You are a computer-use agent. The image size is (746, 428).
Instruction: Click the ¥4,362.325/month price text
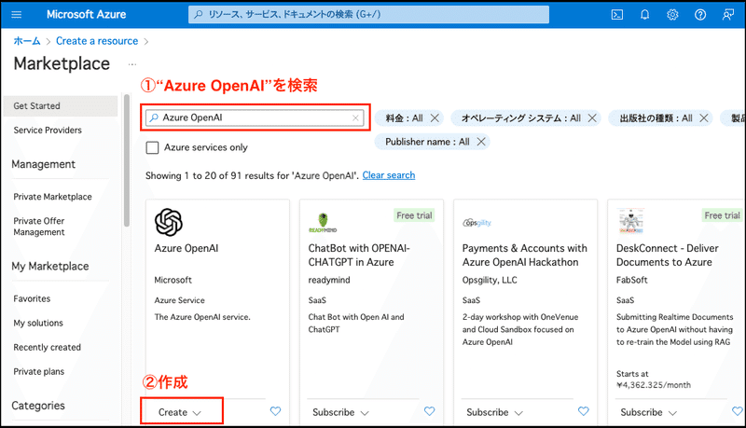point(654,385)
